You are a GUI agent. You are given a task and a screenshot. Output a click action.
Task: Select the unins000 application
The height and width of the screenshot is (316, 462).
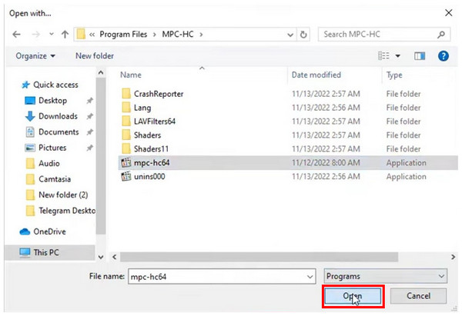(x=149, y=177)
